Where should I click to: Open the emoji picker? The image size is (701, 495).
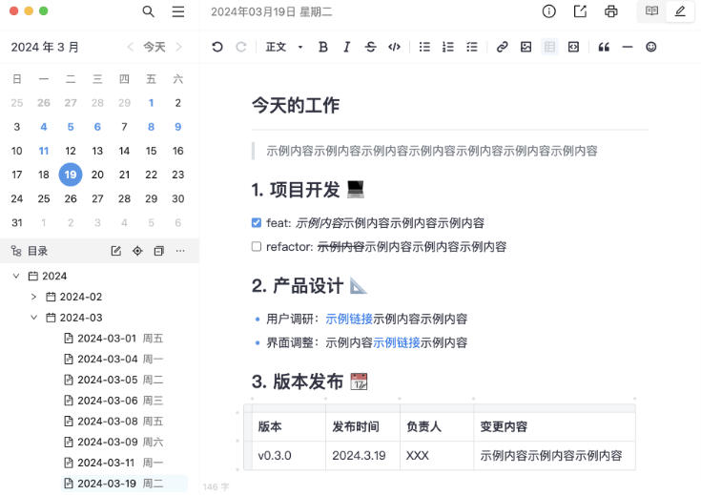point(650,47)
